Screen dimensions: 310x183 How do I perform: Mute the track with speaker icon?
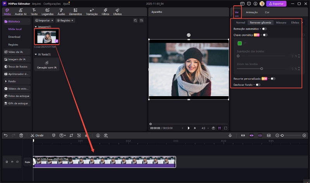coord(17,162)
